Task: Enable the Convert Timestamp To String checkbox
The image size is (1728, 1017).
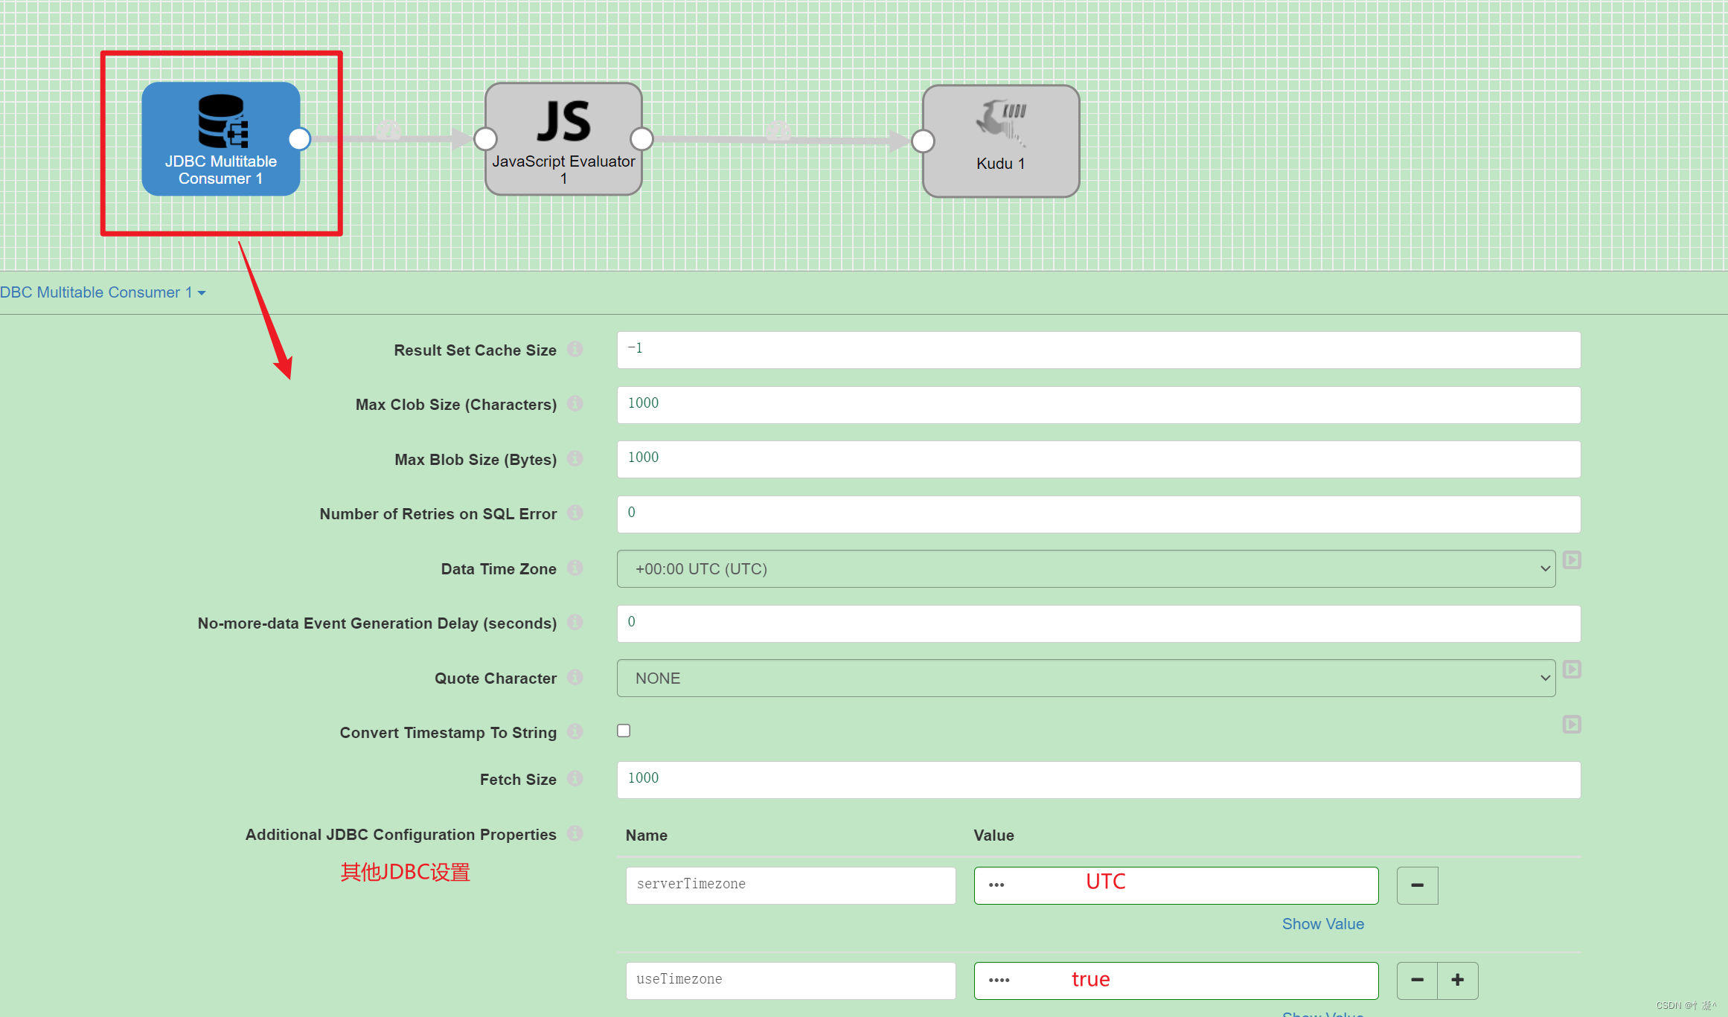Action: 624,731
